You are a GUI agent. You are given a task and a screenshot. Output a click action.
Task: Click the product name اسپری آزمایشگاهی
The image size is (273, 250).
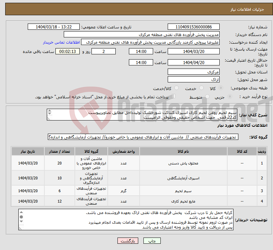(x=183, y=178)
